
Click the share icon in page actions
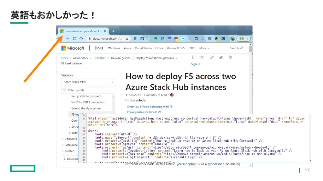click(221, 57)
